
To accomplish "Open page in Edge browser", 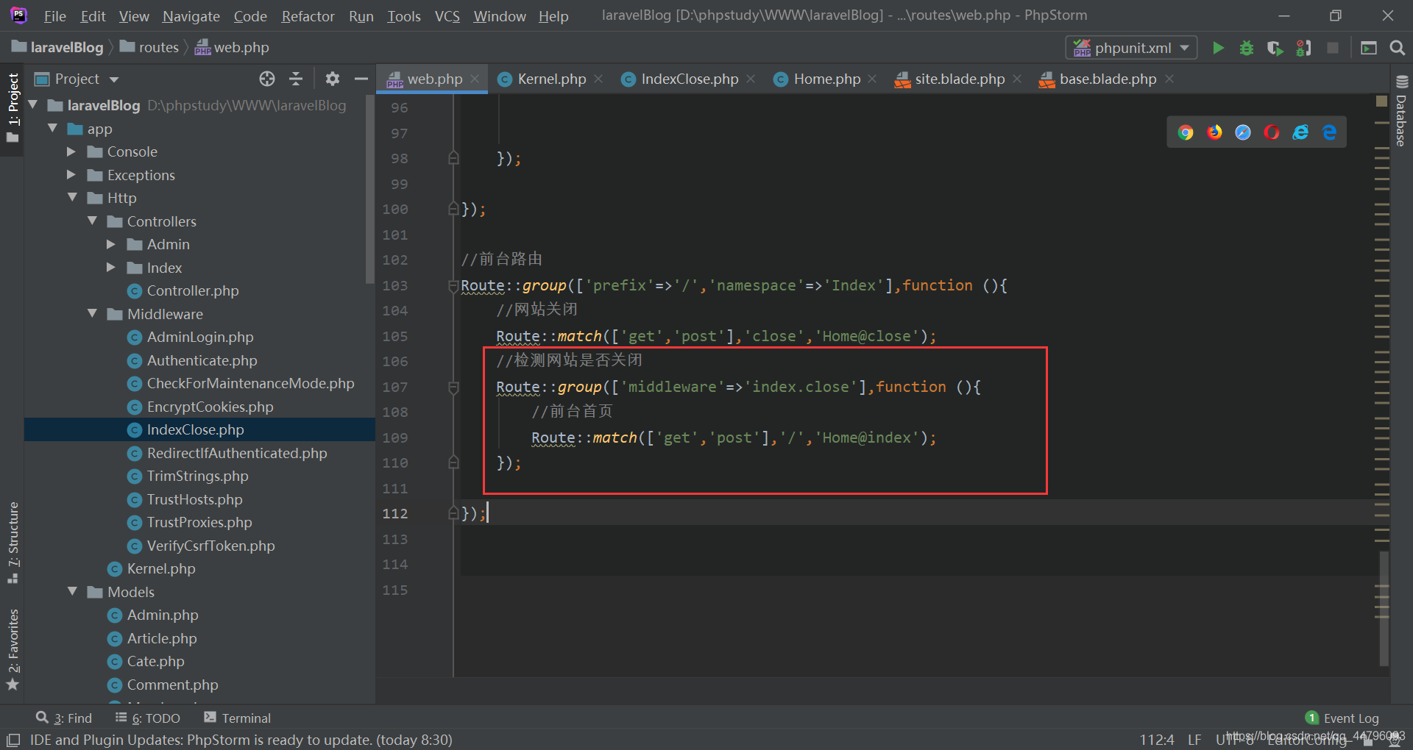I will pyautogui.click(x=1329, y=132).
